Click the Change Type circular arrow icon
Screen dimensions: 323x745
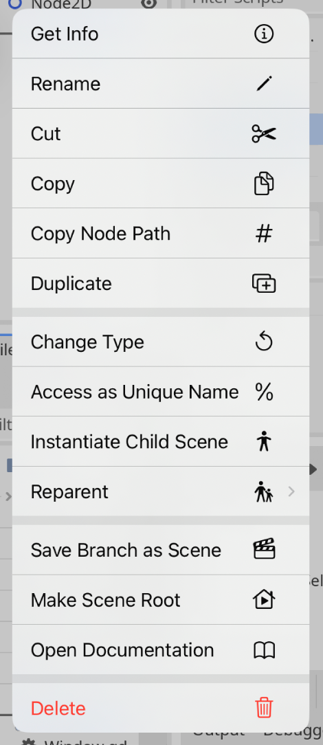point(264,342)
